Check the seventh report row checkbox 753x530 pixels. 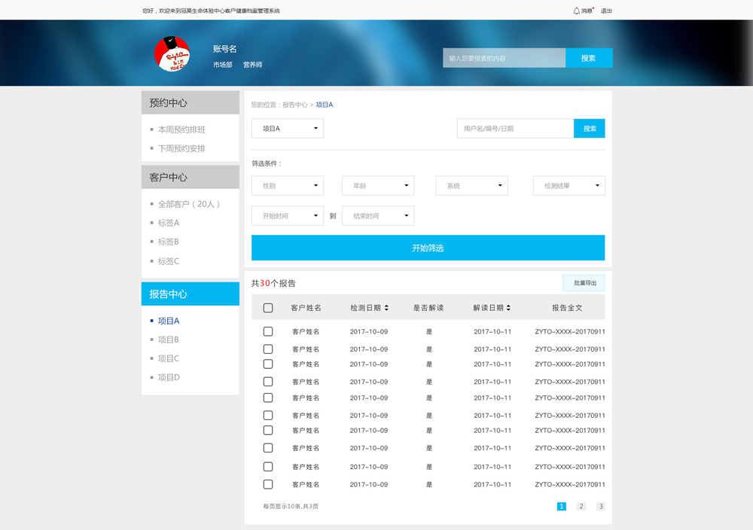(x=268, y=430)
